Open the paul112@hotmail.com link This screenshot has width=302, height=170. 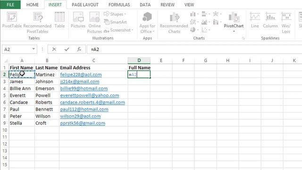point(84,110)
